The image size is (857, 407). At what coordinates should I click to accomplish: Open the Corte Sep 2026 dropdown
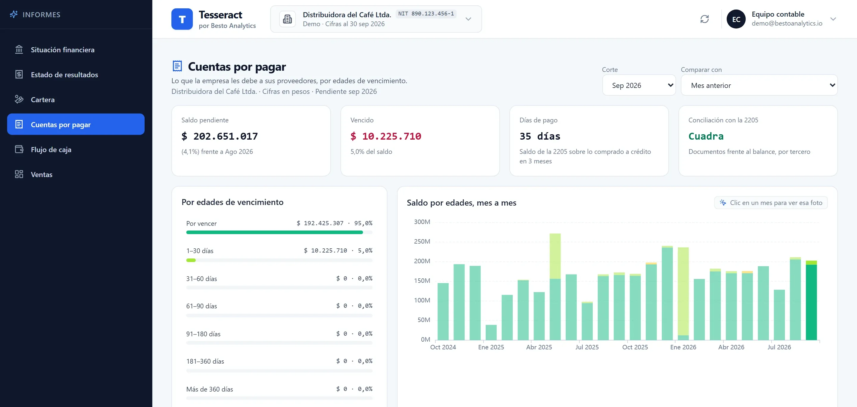[639, 85]
